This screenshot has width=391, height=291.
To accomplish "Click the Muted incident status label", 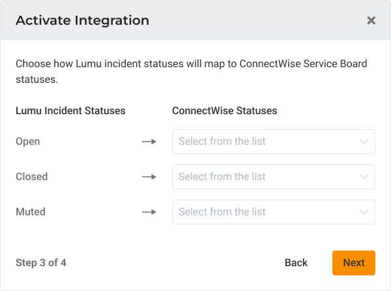I will pyautogui.click(x=31, y=212).
